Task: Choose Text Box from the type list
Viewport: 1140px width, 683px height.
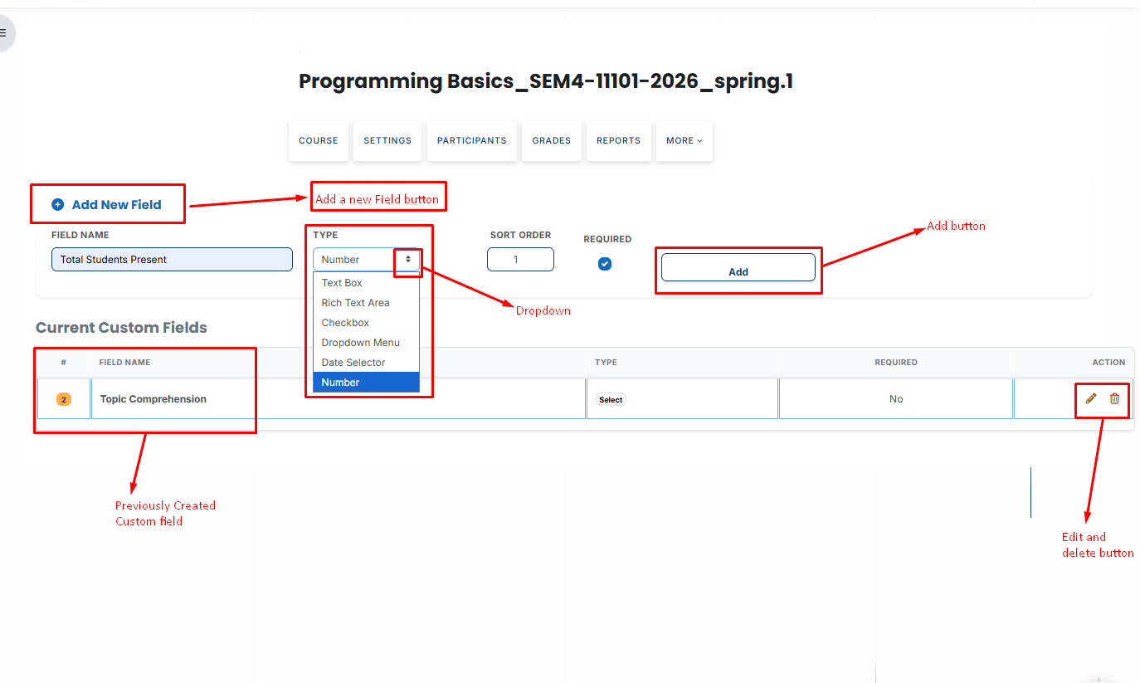Action: pos(366,283)
